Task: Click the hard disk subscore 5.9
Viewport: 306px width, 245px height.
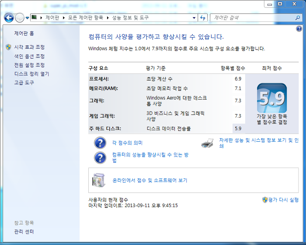Action: point(238,129)
